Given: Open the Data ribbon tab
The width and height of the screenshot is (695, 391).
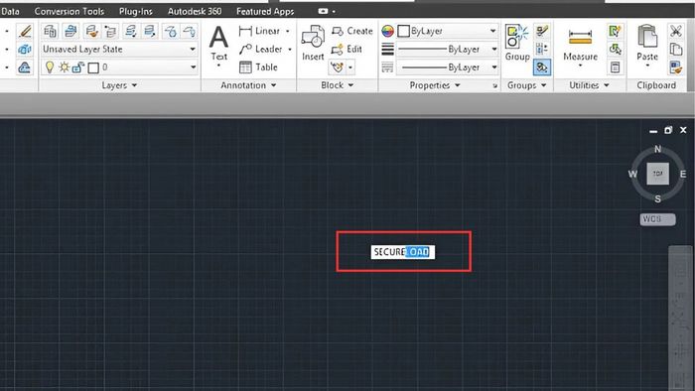Looking at the screenshot, I should [x=10, y=12].
